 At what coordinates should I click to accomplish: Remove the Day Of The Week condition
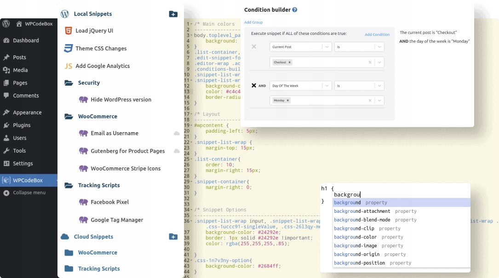tap(254, 85)
